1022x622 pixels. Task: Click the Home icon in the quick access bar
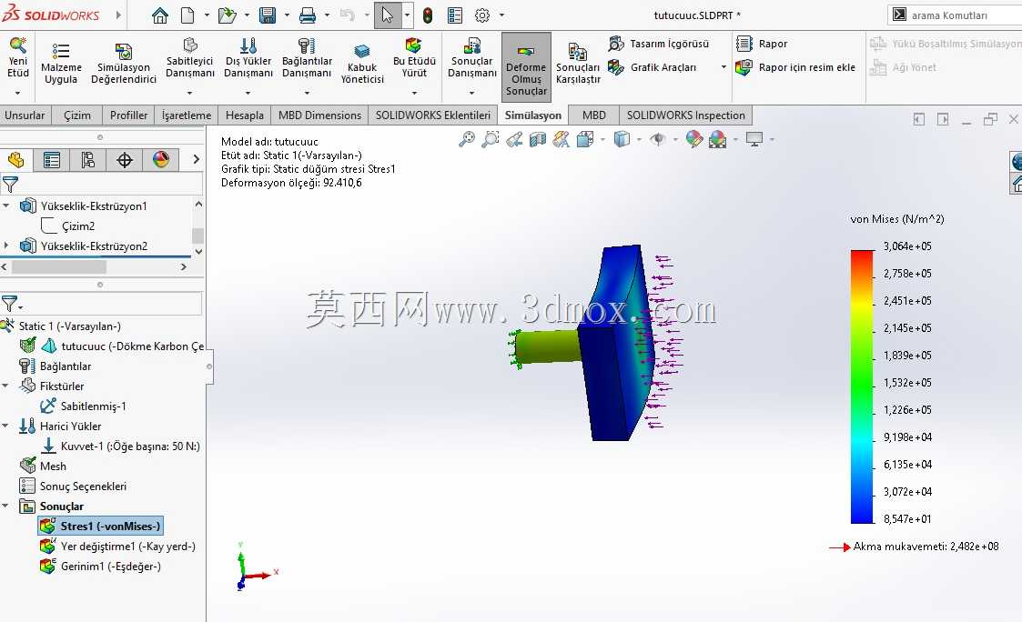tap(159, 15)
